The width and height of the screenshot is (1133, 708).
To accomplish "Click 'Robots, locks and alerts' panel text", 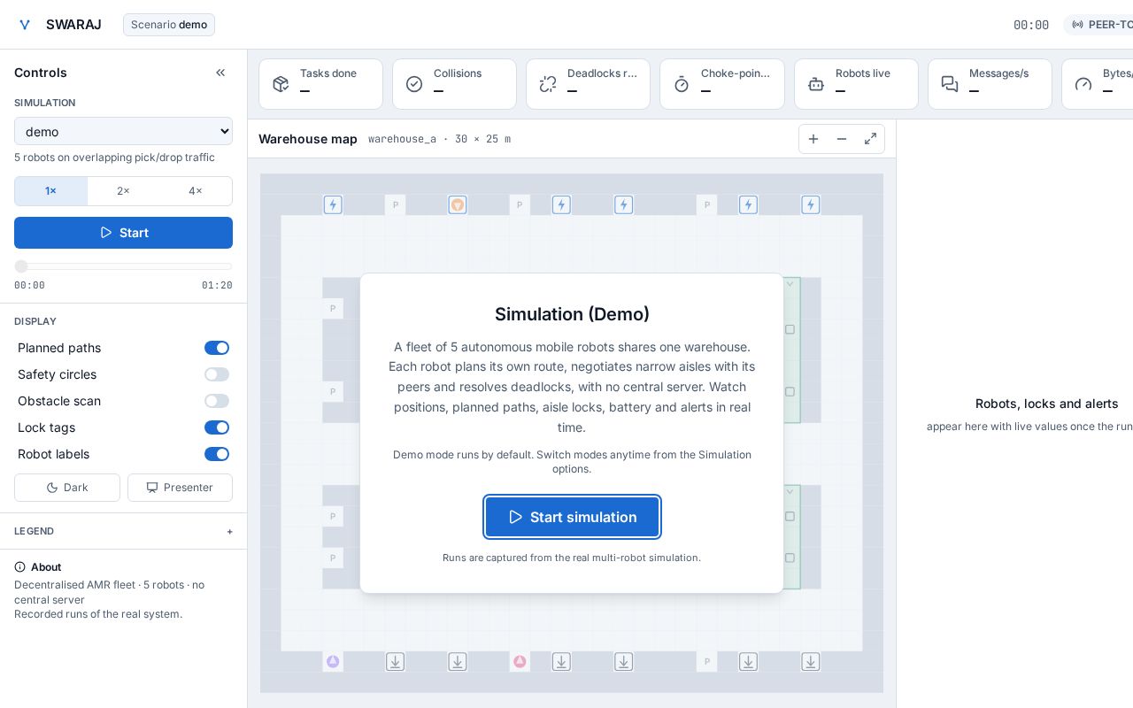I will (x=1047, y=404).
